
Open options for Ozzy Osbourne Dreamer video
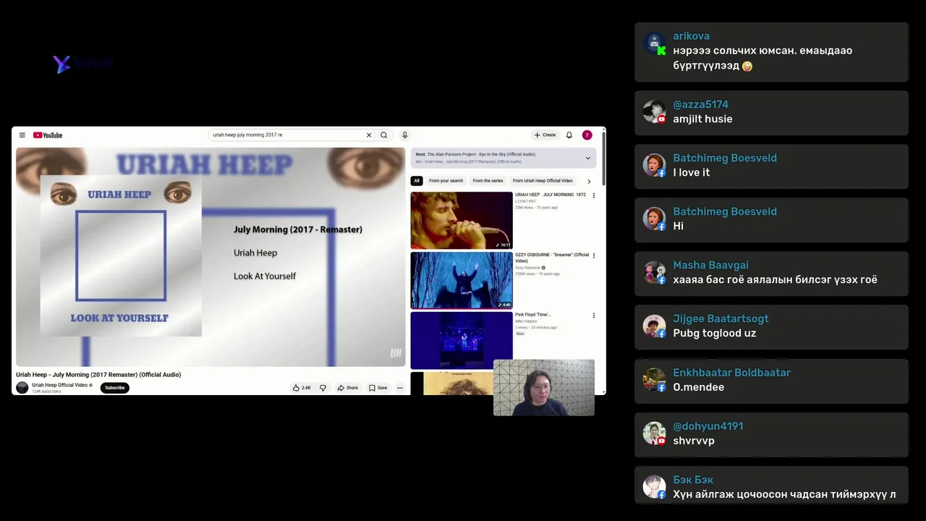pos(594,255)
